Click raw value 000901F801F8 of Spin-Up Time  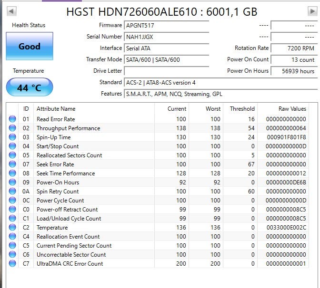pyautogui.click(x=286, y=137)
